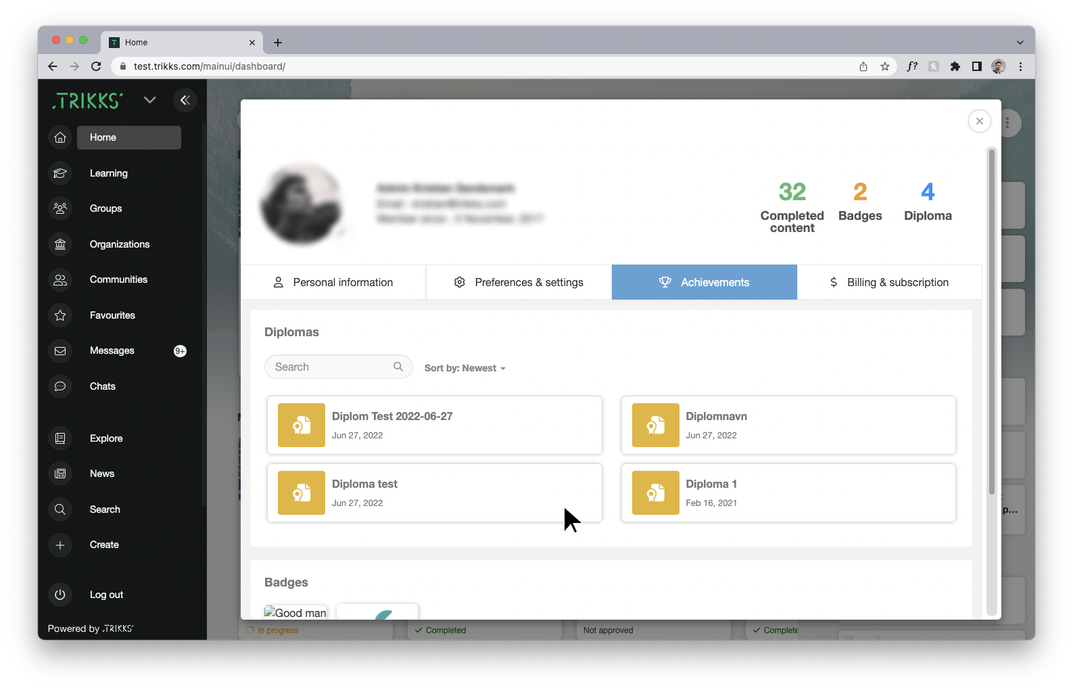Click the Chats speech bubble icon
The width and height of the screenshot is (1073, 690).
pyautogui.click(x=60, y=386)
